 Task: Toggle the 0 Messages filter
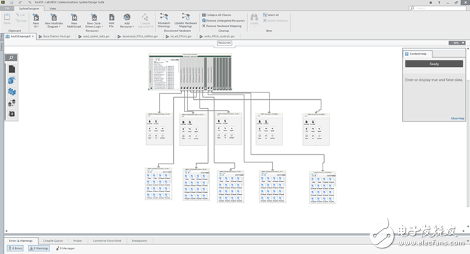65,249
